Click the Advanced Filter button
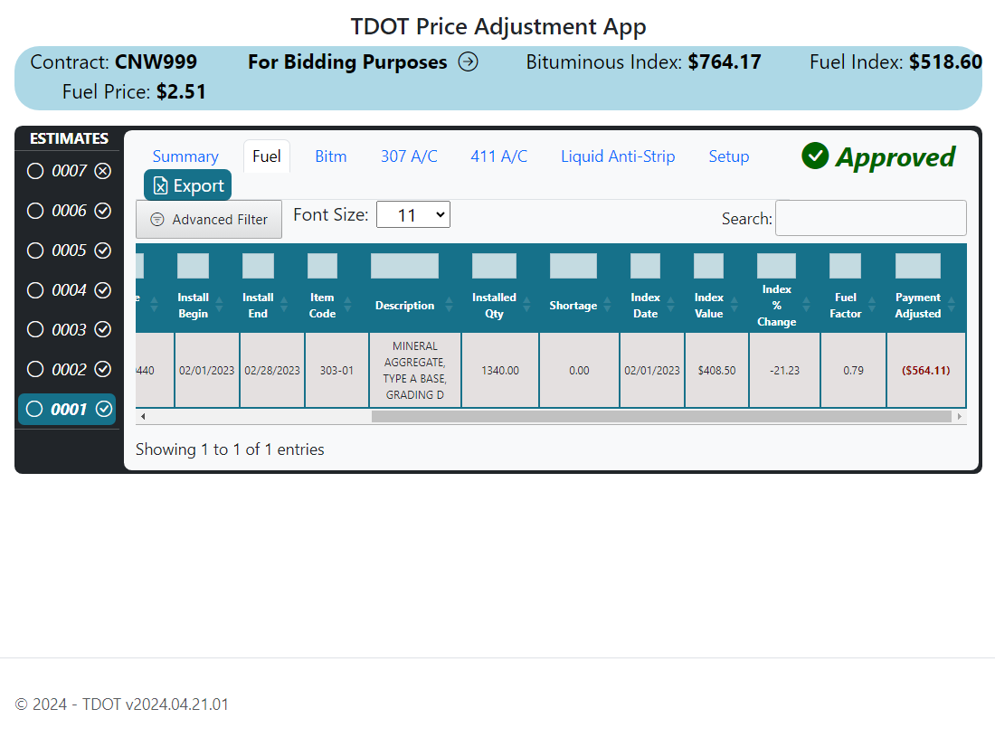 [209, 220]
